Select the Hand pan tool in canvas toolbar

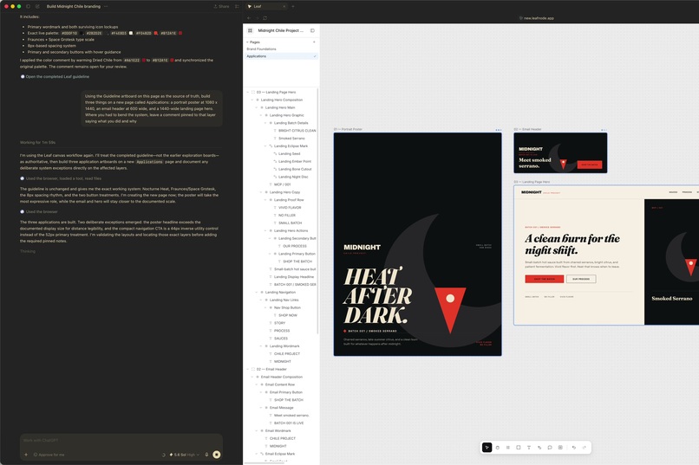pyautogui.click(x=498, y=447)
